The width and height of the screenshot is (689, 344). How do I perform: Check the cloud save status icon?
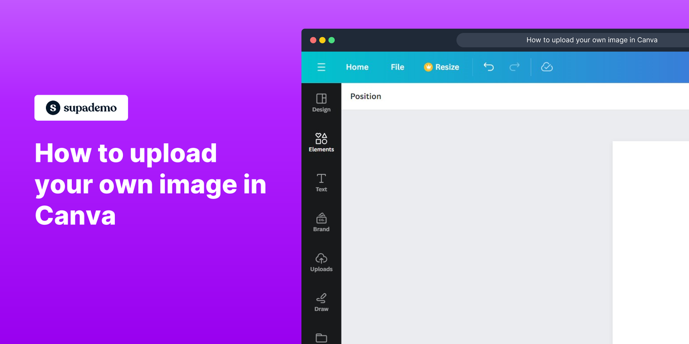[546, 67]
